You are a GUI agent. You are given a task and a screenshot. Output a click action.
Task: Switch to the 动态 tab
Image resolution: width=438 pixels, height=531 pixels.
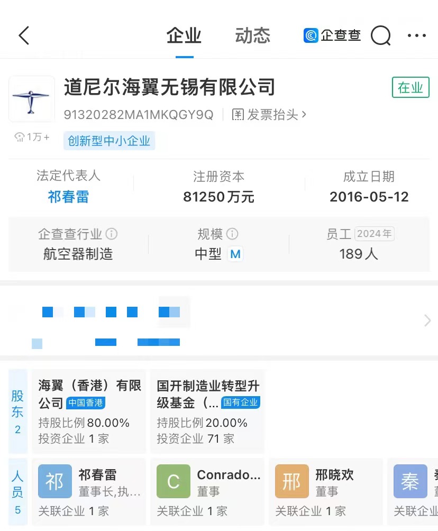coord(253,35)
